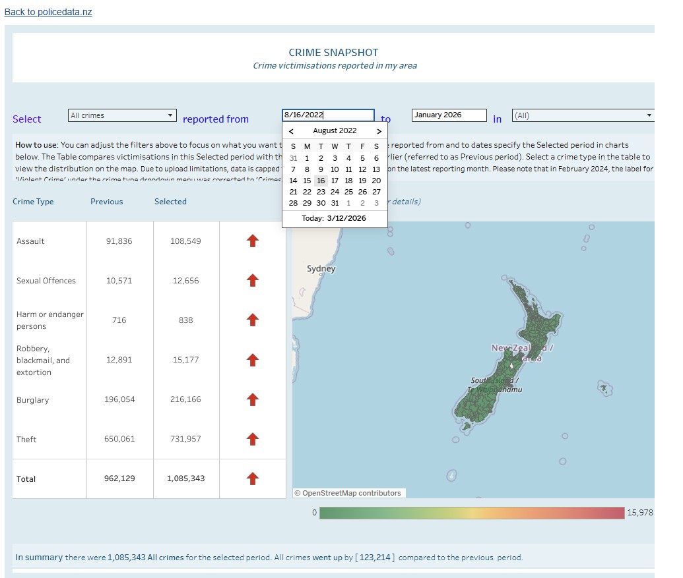Click the January 2026 end date field
Viewport: 683px width, 578px height.
tap(449, 115)
